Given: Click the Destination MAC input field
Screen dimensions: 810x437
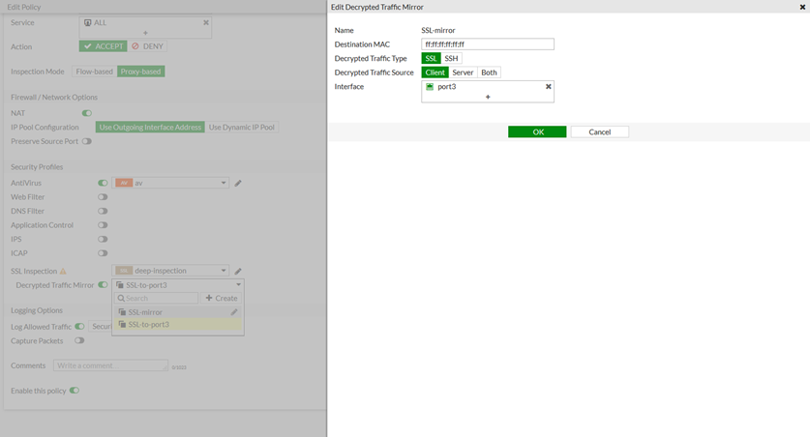Looking at the screenshot, I should [x=488, y=44].
